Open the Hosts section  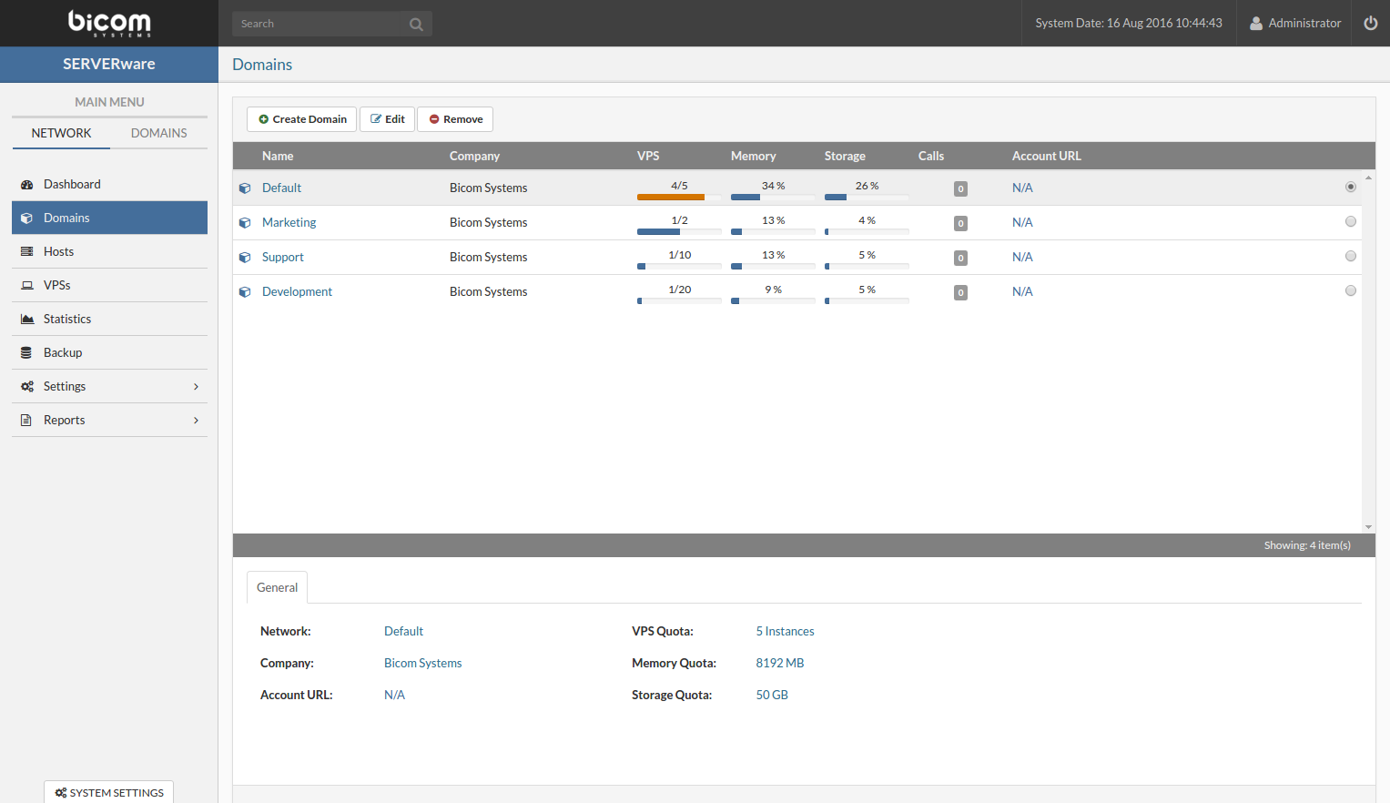[x=58, y=251]
